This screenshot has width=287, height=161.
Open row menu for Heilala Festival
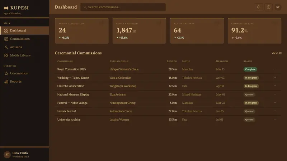275,111
